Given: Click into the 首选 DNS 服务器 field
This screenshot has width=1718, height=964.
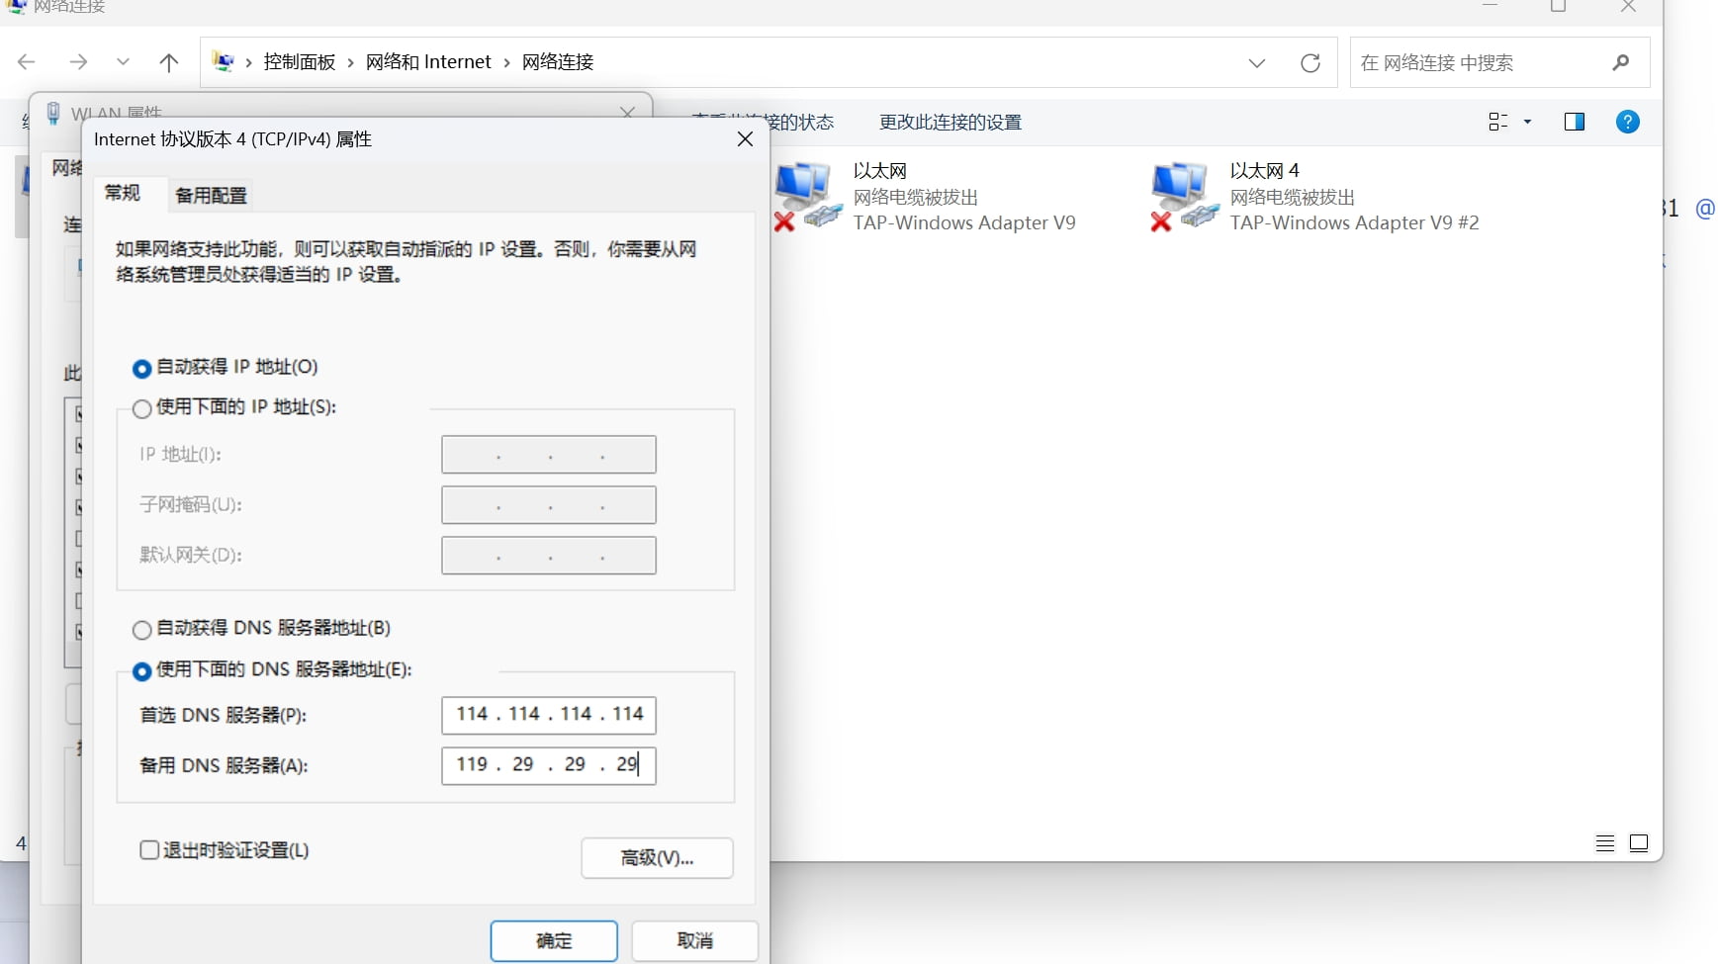Looking at the screenshot, I should [x=548, y=715].
